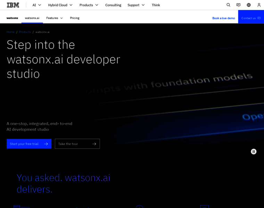Expand the AI menu
This screenshot has width=264, height=208.
[x=37, y=5]
